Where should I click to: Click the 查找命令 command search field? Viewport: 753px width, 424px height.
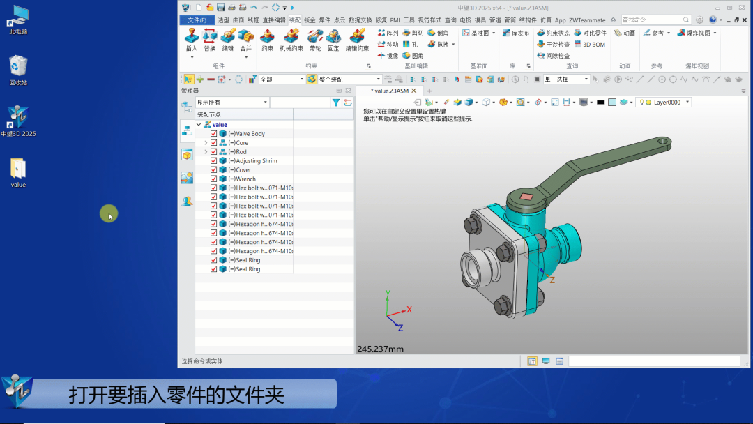pos(651,20)
